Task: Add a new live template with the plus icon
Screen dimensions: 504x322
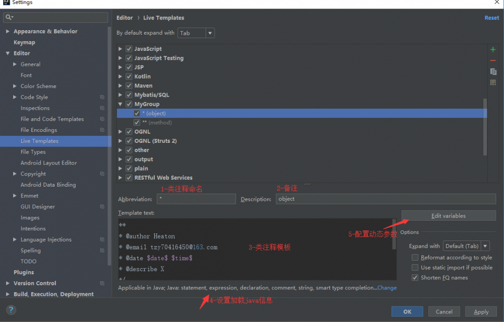Action: coord(493,49)
